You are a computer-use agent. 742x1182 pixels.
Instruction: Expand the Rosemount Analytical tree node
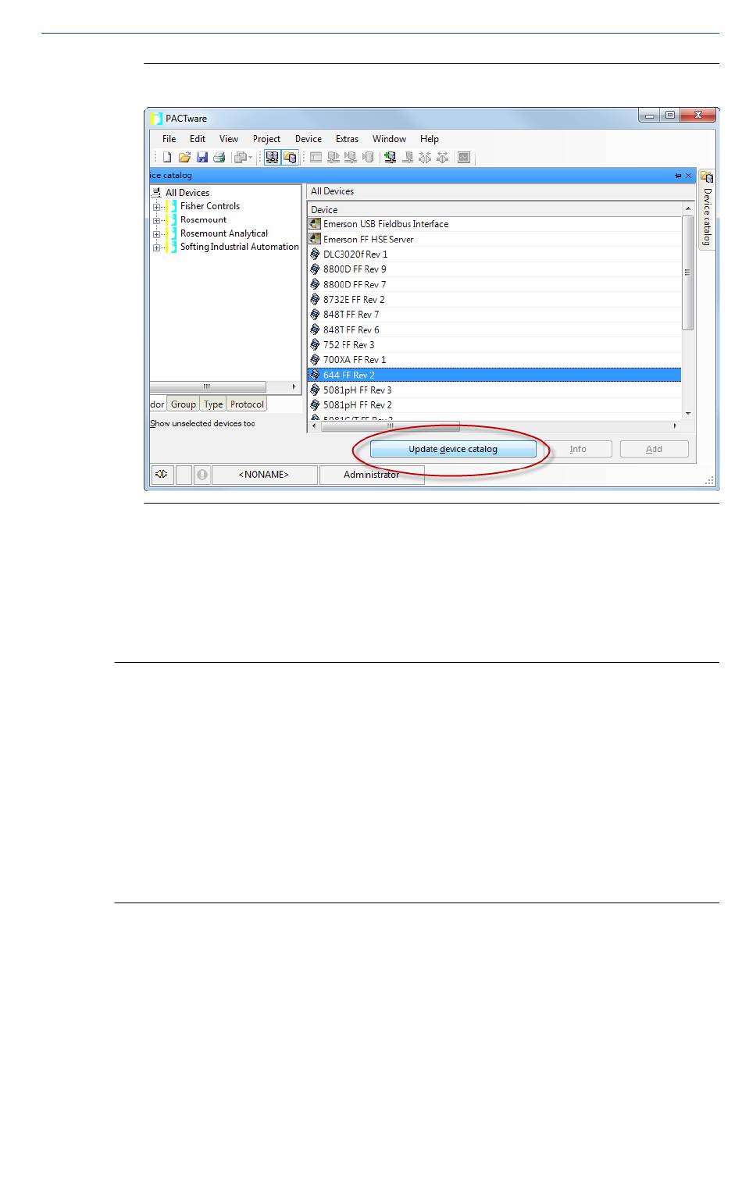156,234
